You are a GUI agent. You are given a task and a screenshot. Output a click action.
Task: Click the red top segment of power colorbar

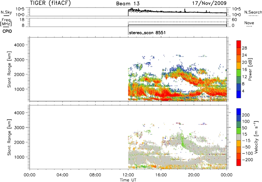tap(239, 44)
